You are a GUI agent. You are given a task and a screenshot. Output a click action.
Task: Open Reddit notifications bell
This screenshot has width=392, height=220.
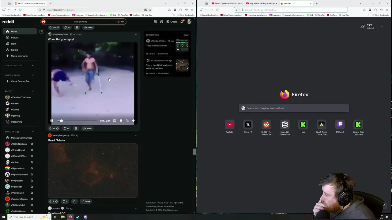[x=182, y=22]
